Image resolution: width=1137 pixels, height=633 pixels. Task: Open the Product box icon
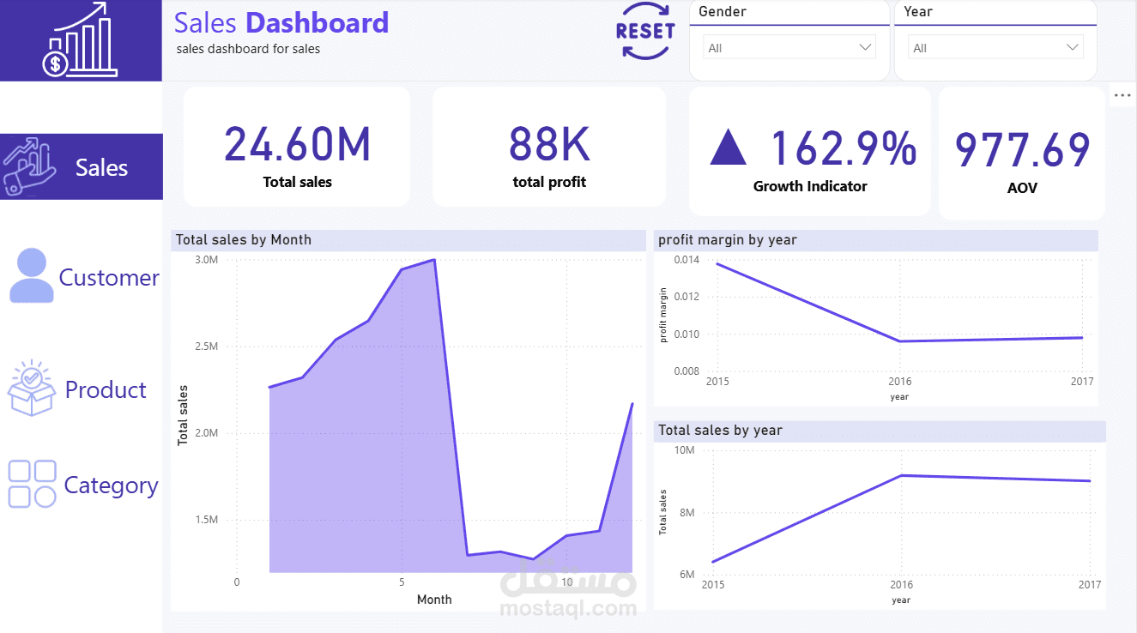(32, 389)
